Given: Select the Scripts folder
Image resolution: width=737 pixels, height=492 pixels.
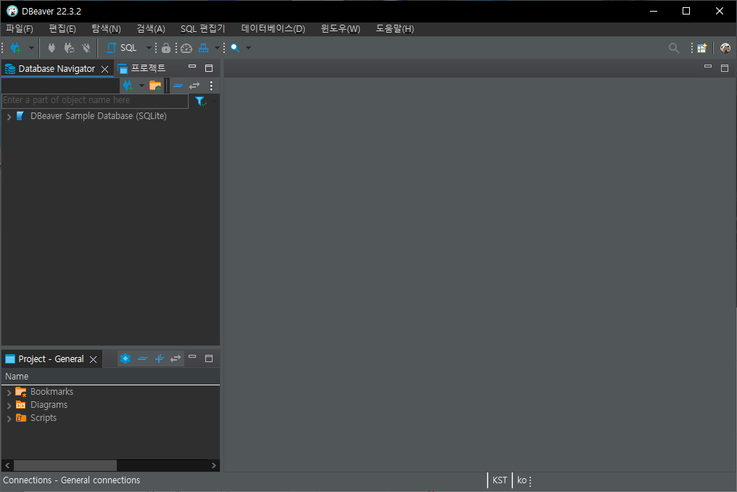Looking at the screenshot, I should point(36,418).
